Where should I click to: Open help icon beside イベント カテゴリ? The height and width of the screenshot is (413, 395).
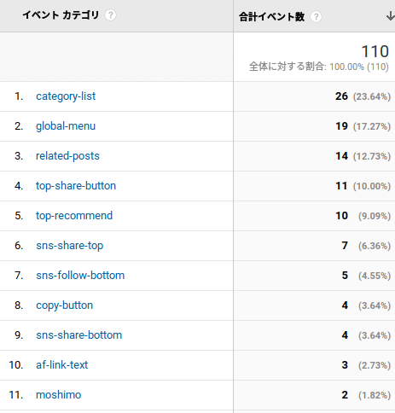[x=110, y=15]
